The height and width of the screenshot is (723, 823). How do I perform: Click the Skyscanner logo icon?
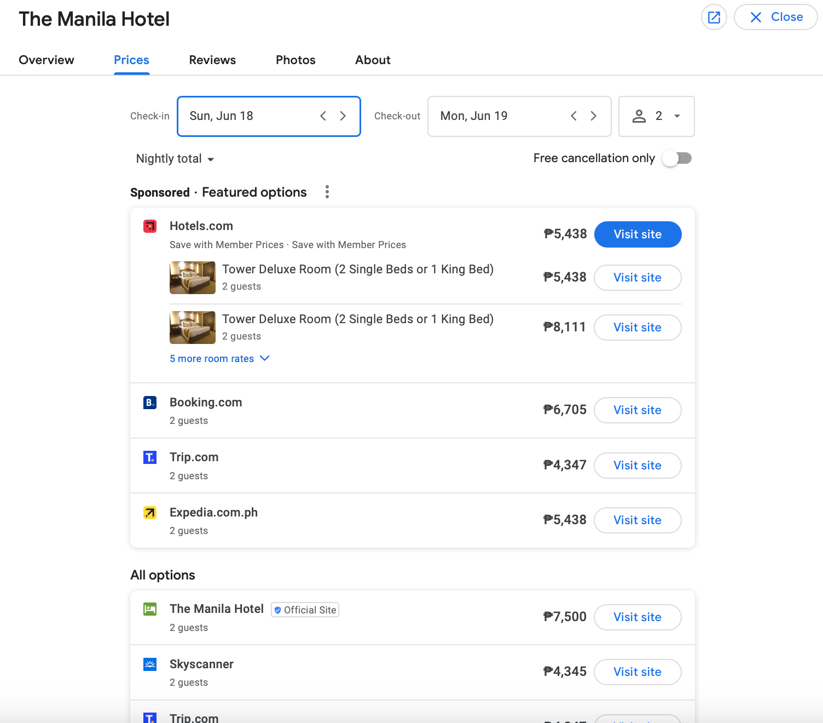(x=150, y=664)
